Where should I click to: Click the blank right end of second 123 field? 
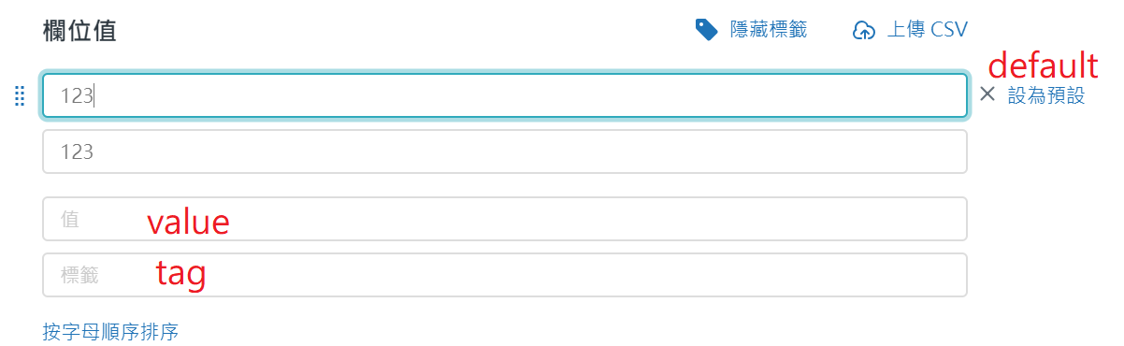pyautogui.click(x=916, y=151)
